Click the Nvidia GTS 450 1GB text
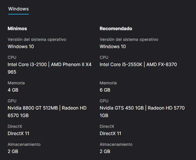The width and height of the screenshot is (196, 160). [x=122, y=108]
